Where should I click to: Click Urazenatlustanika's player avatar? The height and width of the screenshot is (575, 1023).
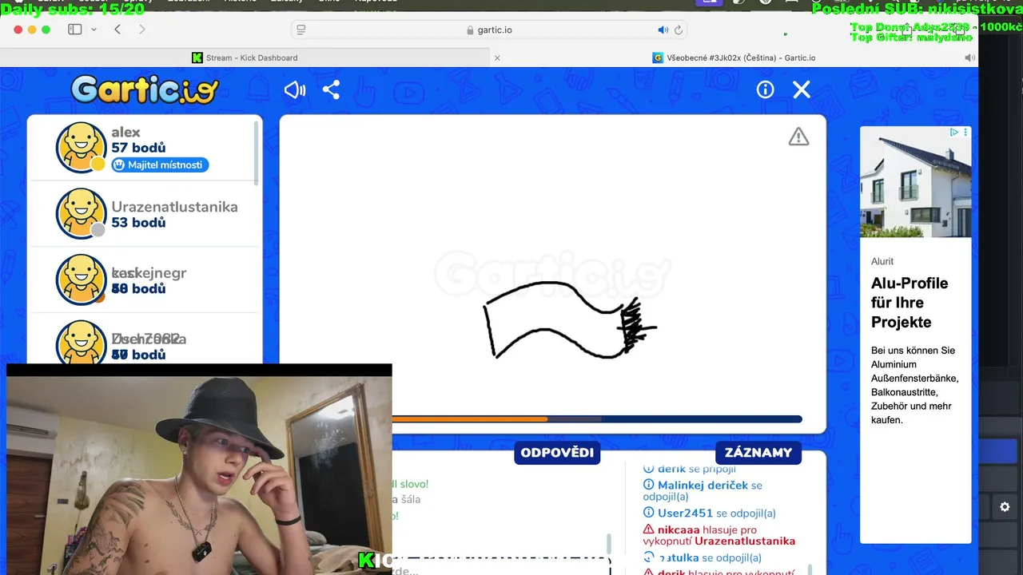(81, 213)
